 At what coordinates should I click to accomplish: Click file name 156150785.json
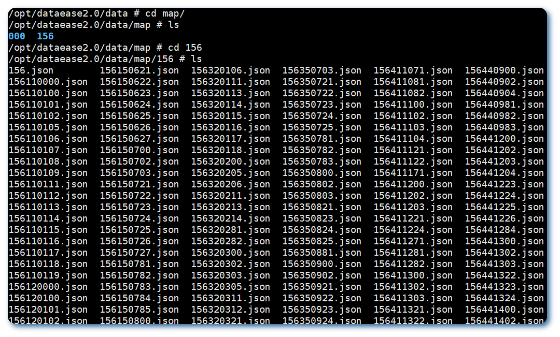(x=139, y=310)
